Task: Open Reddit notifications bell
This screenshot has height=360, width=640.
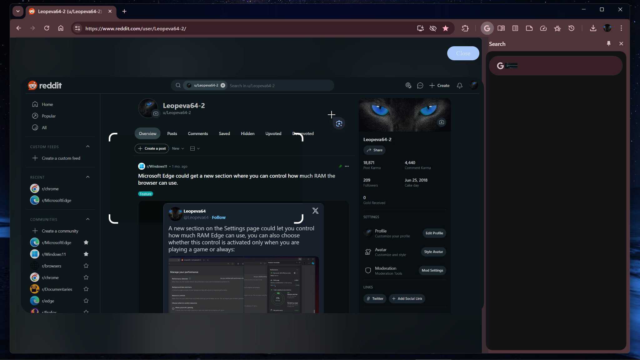Action: point(459,85)
